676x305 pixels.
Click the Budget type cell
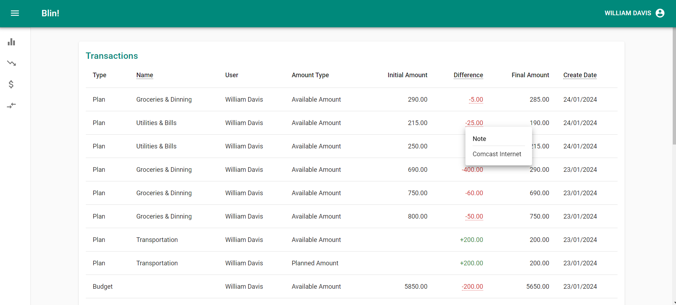pos(103,287)
